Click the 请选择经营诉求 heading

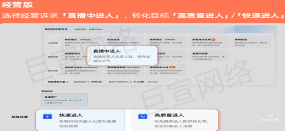click(x=56, y=29)
